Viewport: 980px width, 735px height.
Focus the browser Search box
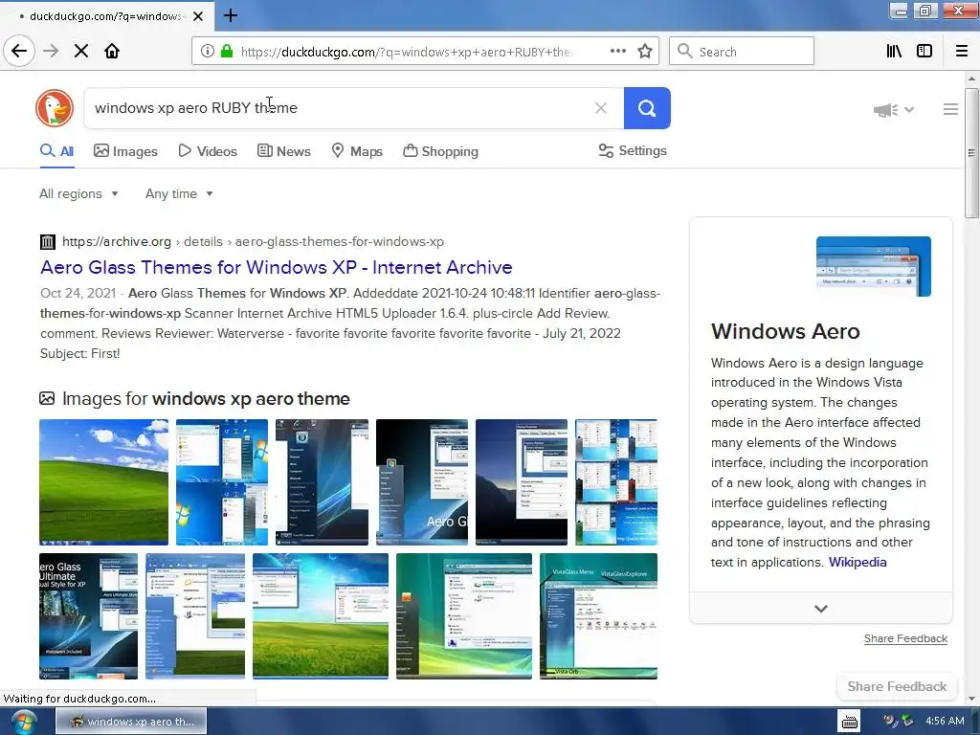point(742,52)
